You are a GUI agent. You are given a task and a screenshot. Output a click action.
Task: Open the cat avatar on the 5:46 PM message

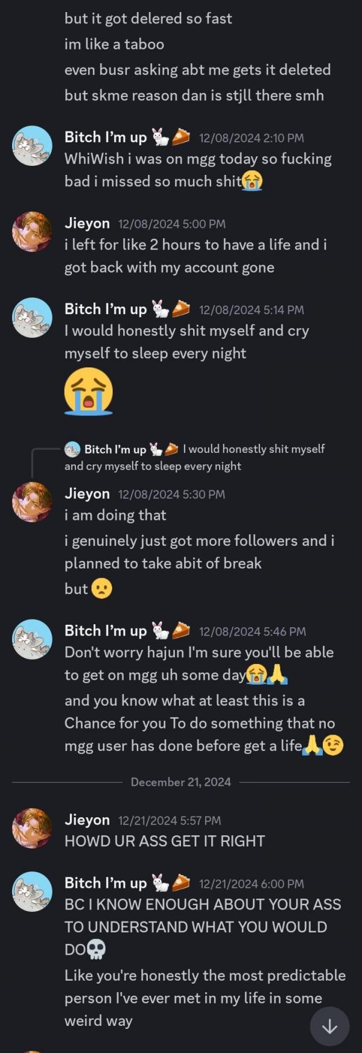tap(33, 639)
